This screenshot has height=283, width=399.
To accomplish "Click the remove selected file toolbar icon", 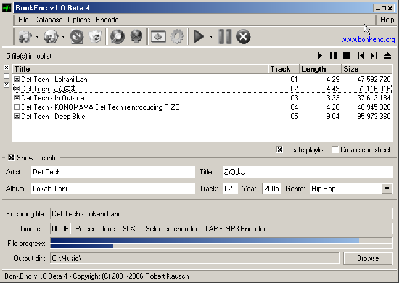I will pos(76,37).
